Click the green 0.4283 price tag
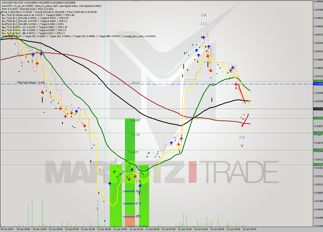The image size is (323, 232). (x=318, y=133)
